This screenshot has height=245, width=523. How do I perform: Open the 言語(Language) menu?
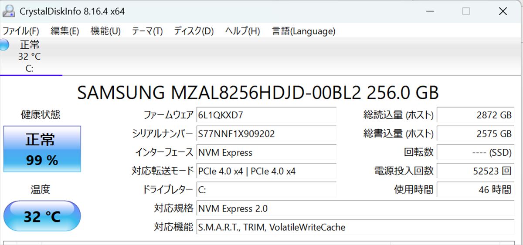click(304, 31)
